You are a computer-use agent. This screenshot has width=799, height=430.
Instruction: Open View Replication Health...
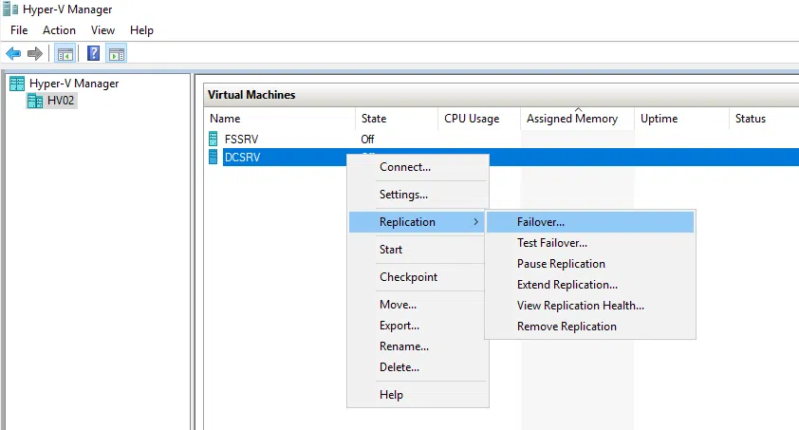point(580,306)
